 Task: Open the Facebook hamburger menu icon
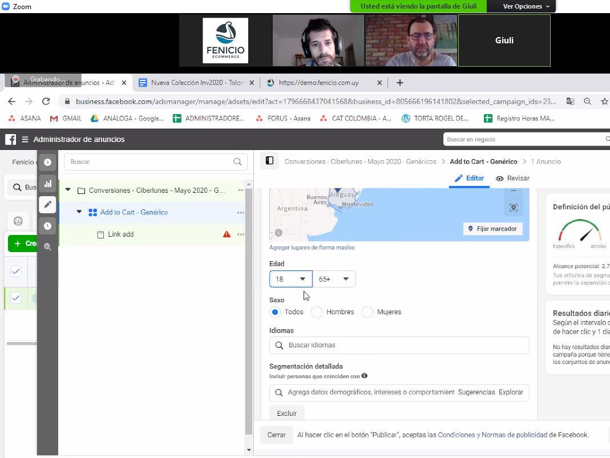pos(25,139)
